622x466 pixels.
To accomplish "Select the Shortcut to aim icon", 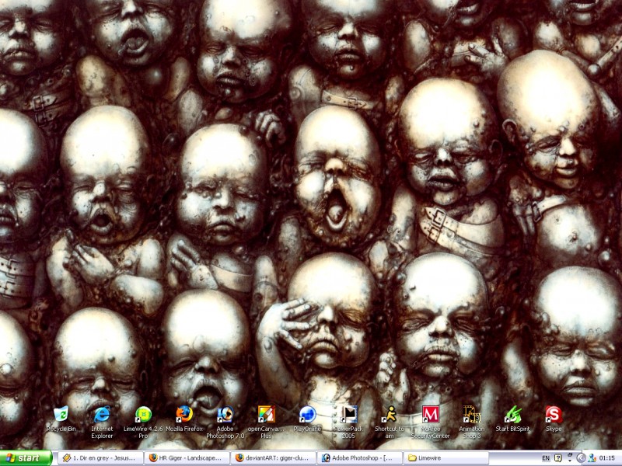I will click(x=390, y=422).
